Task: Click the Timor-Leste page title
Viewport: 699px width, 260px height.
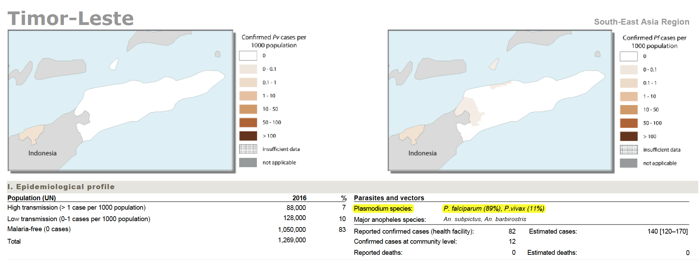Action: click(71, 18)
